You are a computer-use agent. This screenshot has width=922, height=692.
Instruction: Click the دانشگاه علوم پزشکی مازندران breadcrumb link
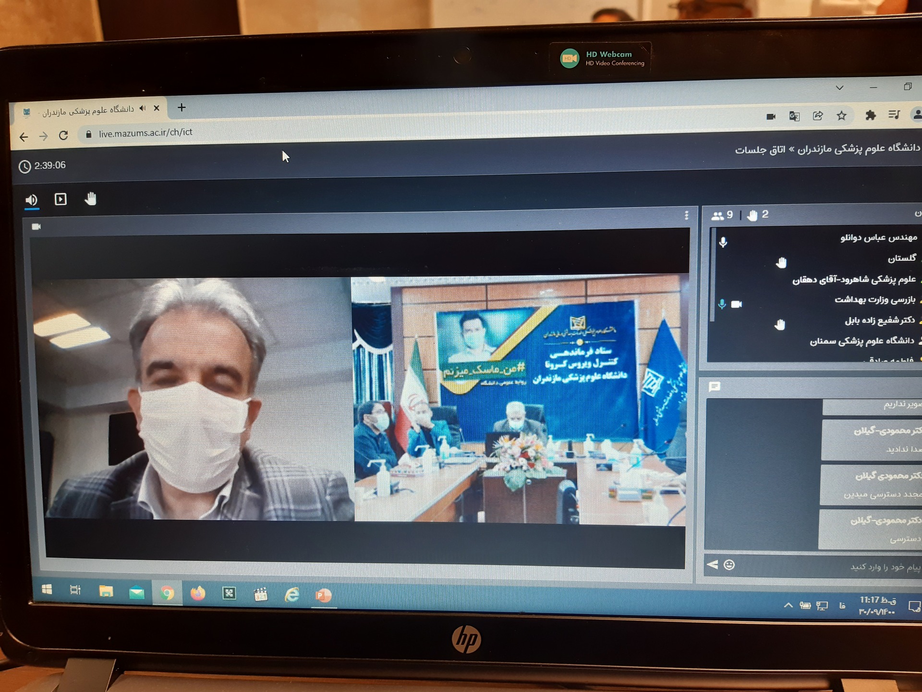click(859, 148)
